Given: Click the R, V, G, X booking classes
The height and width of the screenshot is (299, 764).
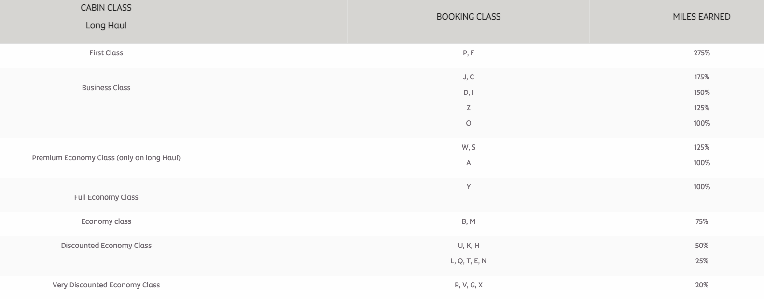Looking at the screenshot, I should pos(468,285).
